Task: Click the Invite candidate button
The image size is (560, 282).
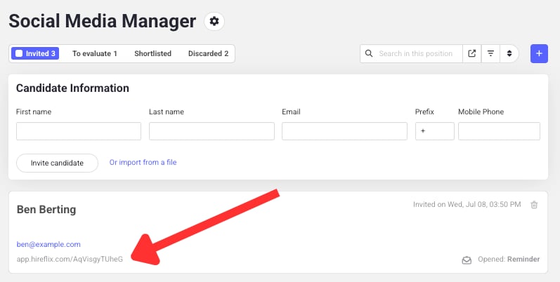Action: point(57,163)
